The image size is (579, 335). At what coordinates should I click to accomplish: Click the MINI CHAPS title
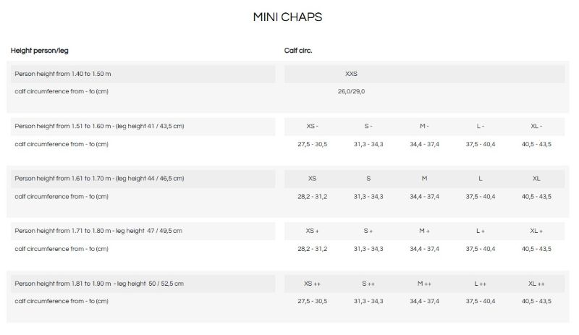[287, 16]
